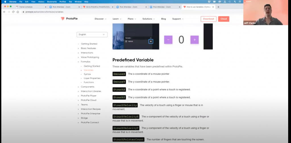This screenshot has width=291, height=143.
Task: Click the plus button in spinner demo
Action: (x=194, y=40)
